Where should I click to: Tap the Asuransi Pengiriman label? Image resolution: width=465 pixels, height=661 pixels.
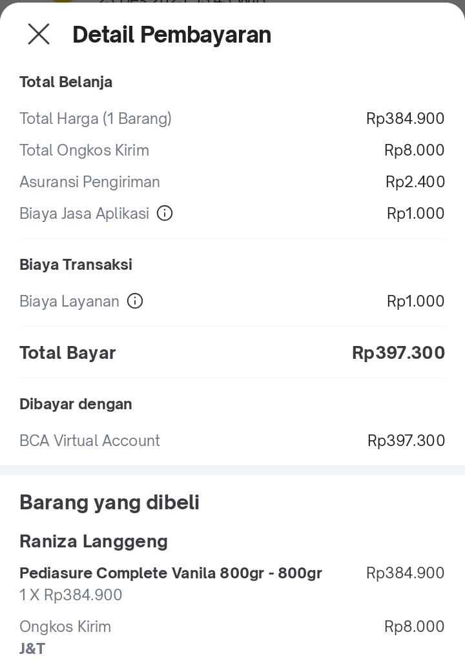(x=90, y=182)
